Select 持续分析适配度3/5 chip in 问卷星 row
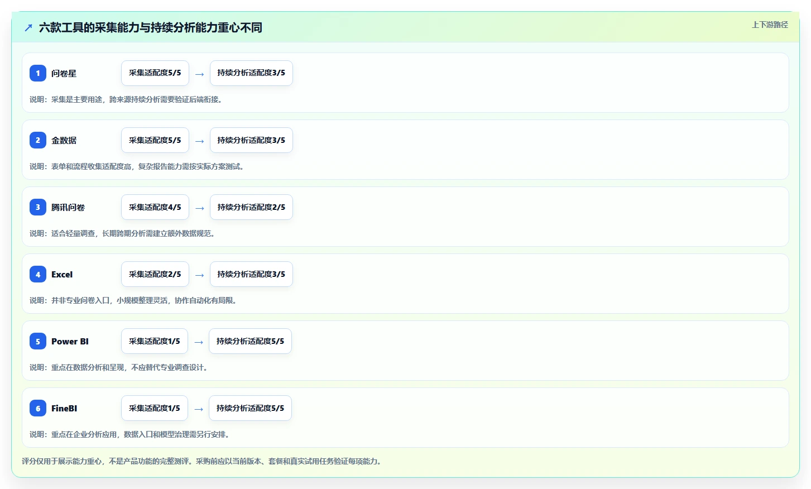Viewport: 811px width, 489px height. coord(251,73)
